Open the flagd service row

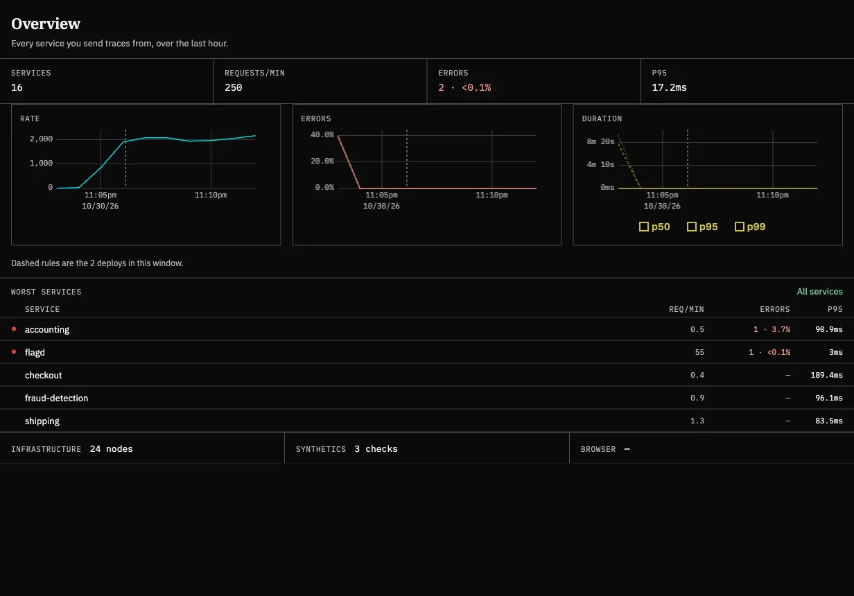[427, 352]
